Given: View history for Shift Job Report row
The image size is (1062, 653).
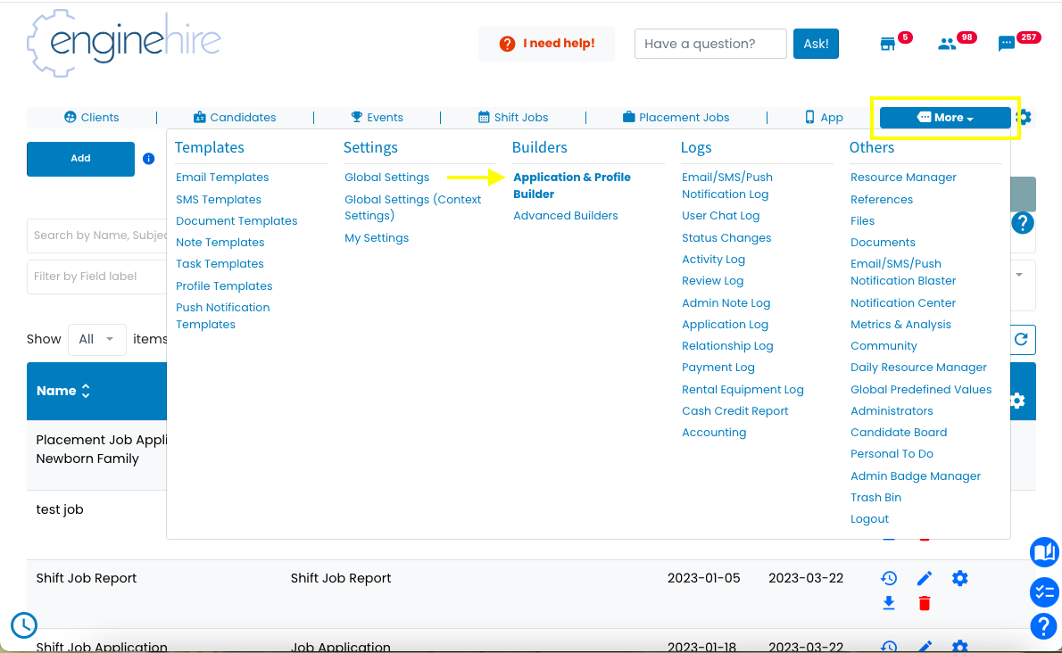Looking at the screenshot, I should click(889, 579).
